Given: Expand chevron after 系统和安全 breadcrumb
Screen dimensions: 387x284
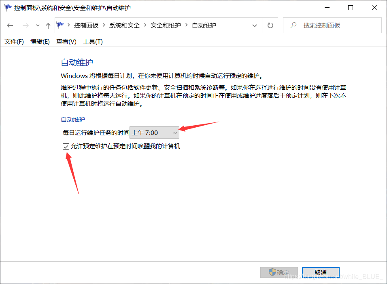Looking at the screenshot, I should click(145, 25).
